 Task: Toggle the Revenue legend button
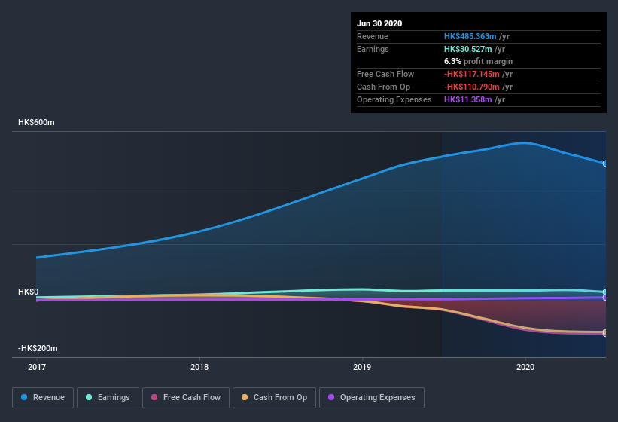(43, 398)
